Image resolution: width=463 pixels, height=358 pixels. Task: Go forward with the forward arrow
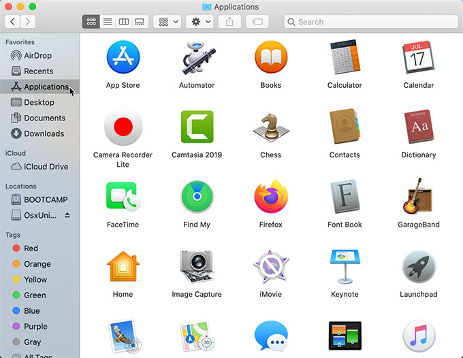[x=28, y=22]
